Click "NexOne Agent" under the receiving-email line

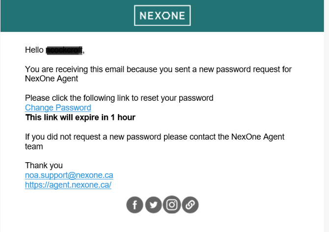52,79
